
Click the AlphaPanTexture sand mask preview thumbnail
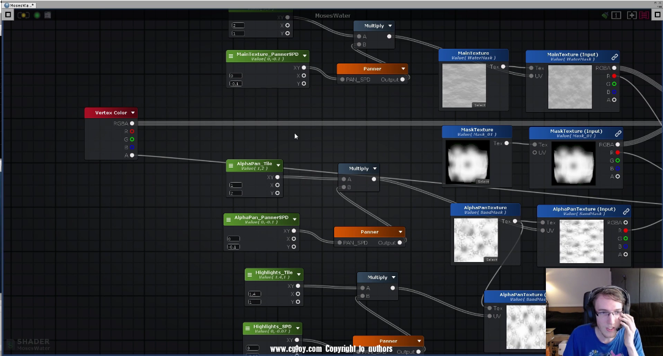[x=476, y=240]
